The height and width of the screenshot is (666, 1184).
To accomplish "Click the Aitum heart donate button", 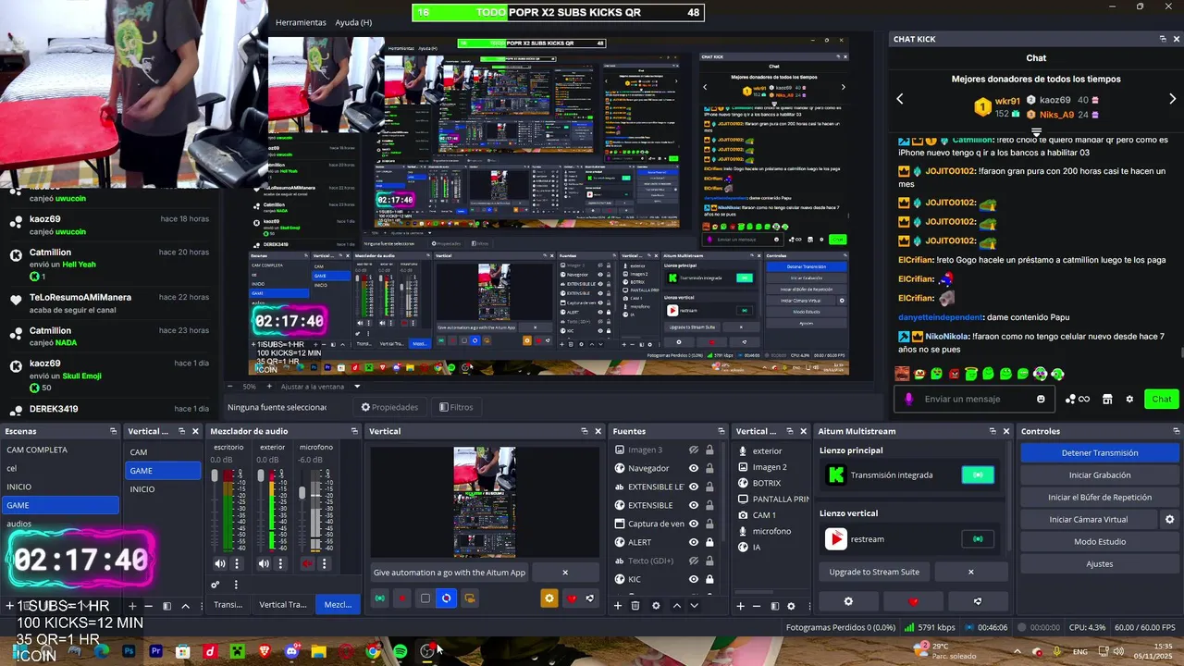I will click(913, 601).
